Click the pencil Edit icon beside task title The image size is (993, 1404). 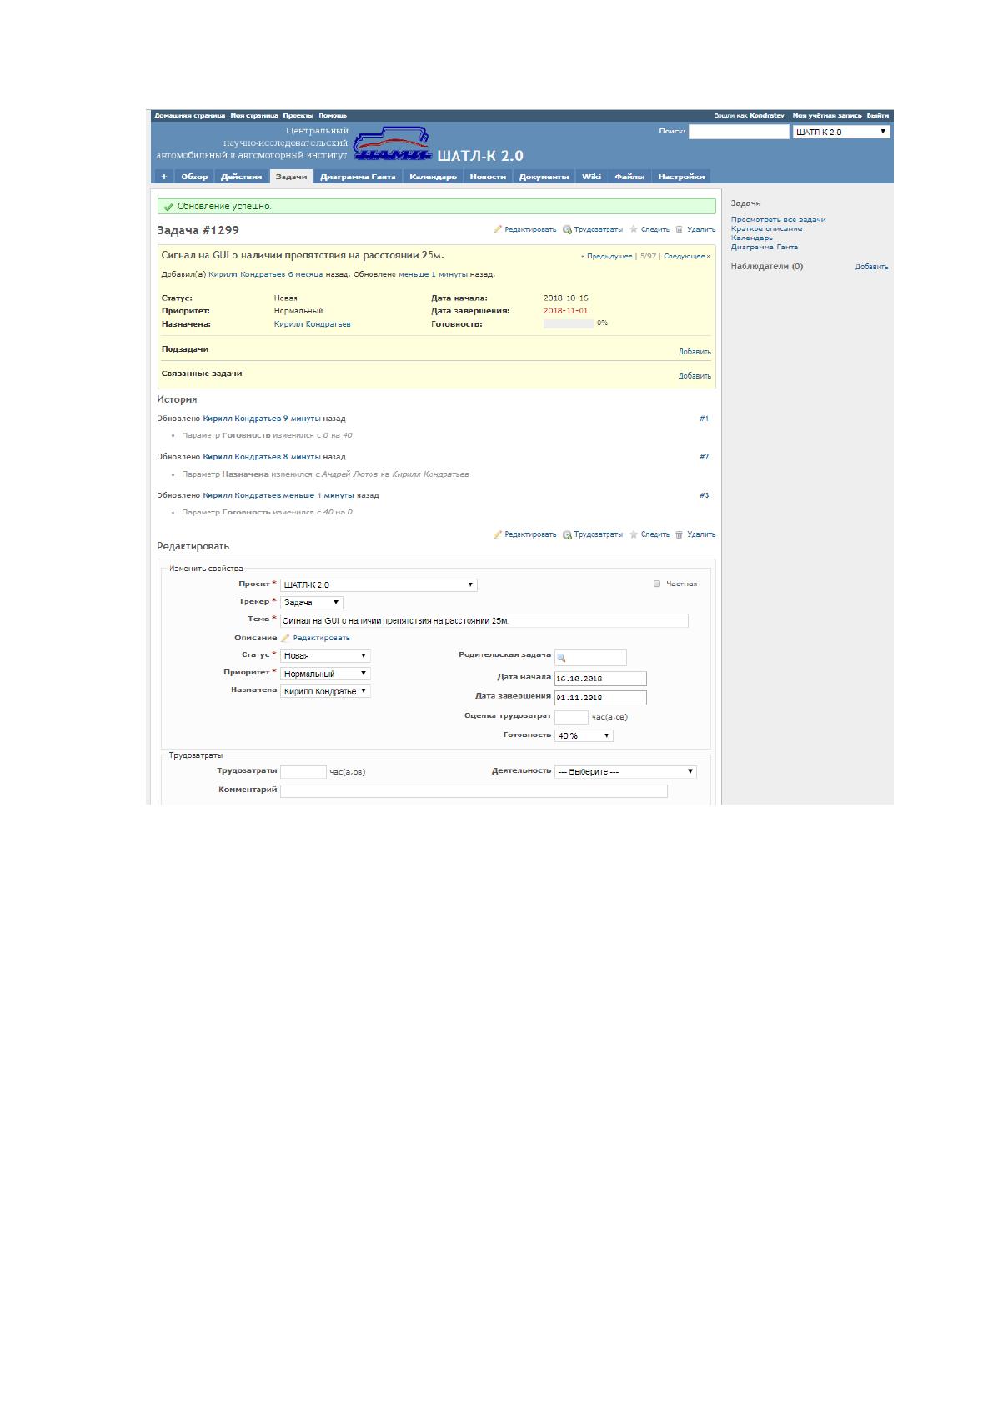[498, 229]
